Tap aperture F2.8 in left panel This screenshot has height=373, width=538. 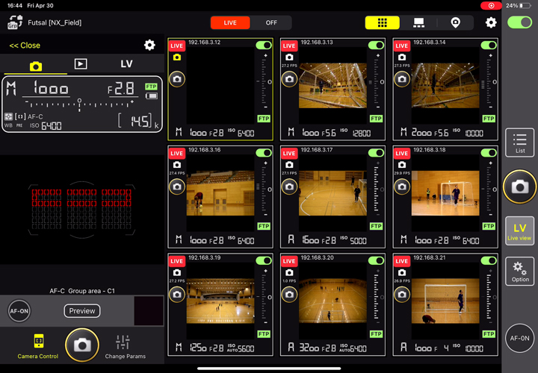coord(121,89)
